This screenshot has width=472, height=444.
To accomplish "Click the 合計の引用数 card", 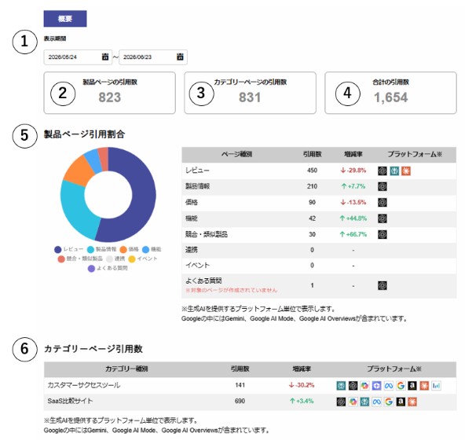I will coord(391,93).
